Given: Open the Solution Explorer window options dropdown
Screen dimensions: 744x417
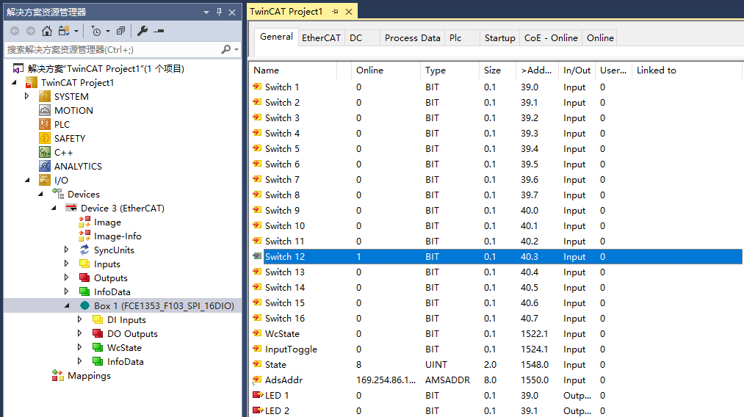Looking at the screenshot, I should tap(206, 12).
